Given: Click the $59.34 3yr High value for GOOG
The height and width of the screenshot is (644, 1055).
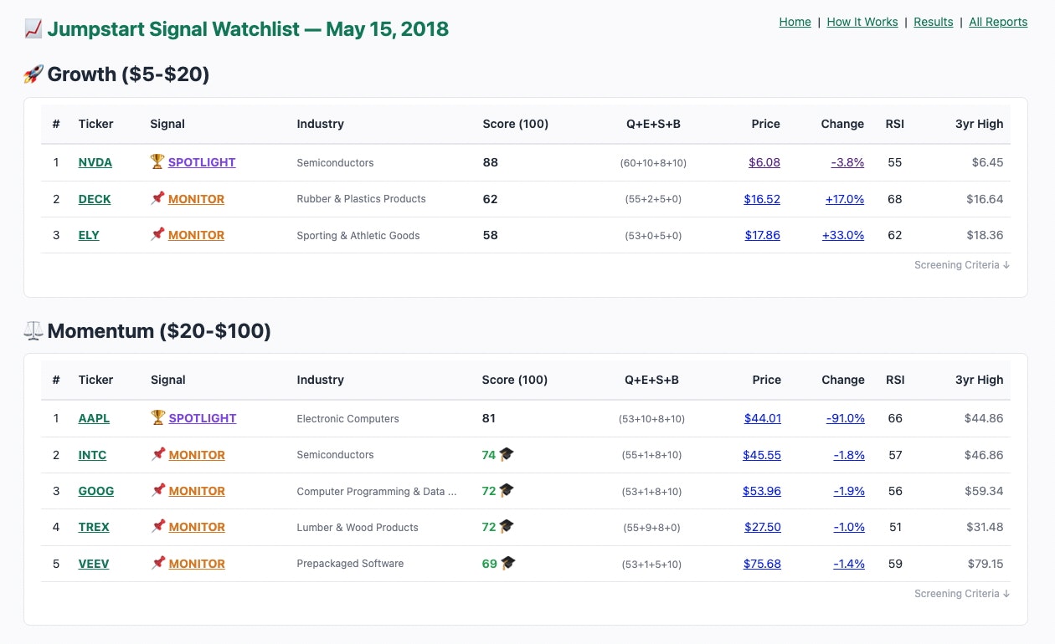Looking at the screenshot, I should tap(984, 491).
